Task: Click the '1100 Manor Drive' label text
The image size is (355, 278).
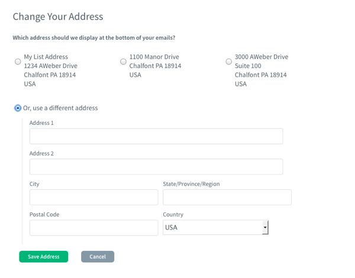Action: [x=154, y=57]
